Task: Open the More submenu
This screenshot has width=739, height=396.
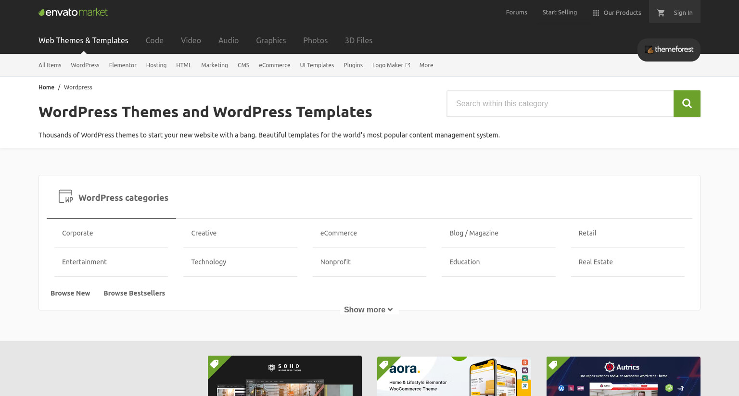Action: [x=426, y=65]
